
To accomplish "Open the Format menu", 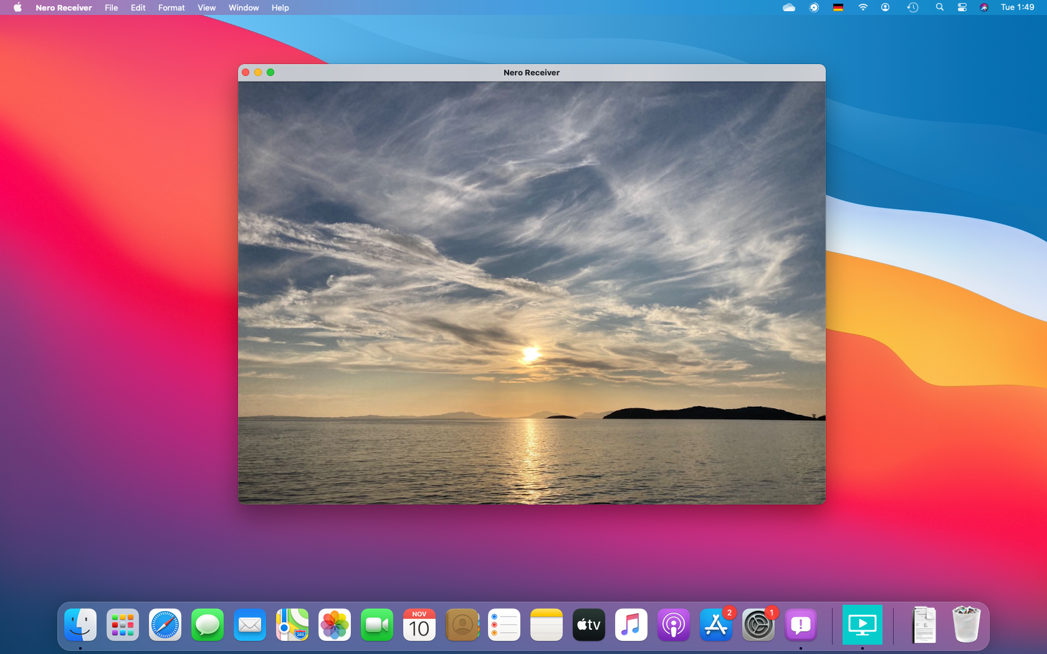I will [171, 7].
